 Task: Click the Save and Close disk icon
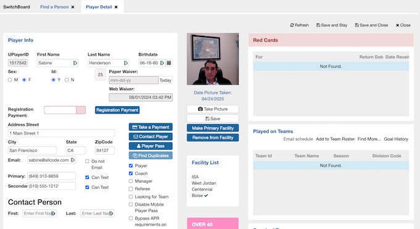(357, 25)
